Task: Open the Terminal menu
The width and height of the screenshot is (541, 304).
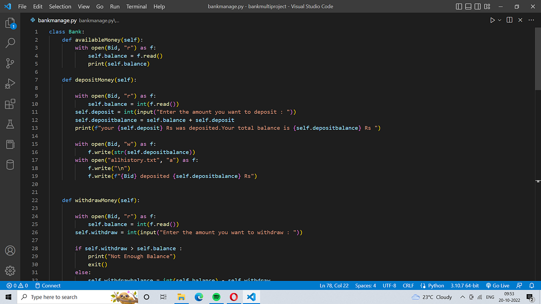Action: tap(136, 6)
